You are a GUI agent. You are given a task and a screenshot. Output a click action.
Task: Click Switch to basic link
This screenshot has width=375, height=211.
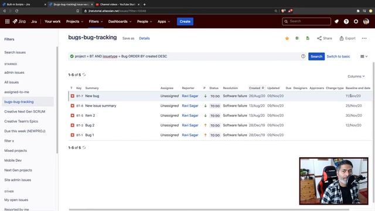[x=338, y=56]
